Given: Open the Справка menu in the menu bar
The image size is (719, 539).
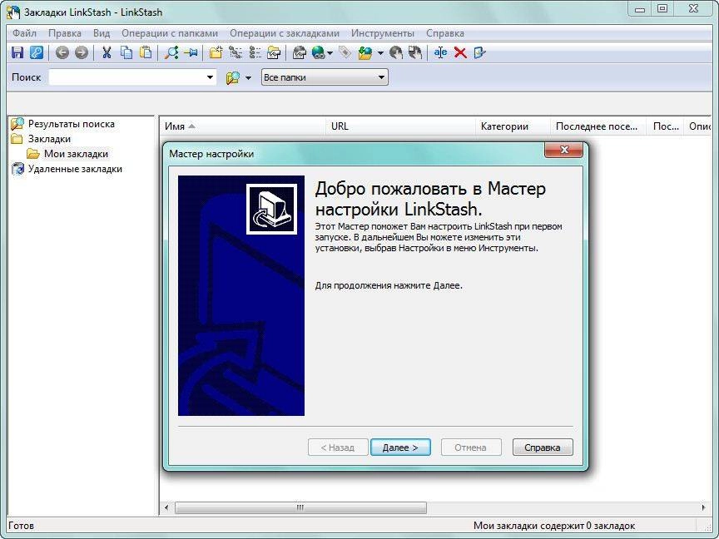Looking at the screenshot, I should (444, 33).
